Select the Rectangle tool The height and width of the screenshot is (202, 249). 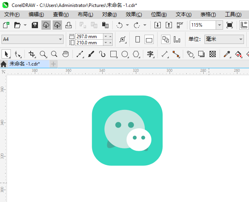pyautogui.click(x=114, y=54)
